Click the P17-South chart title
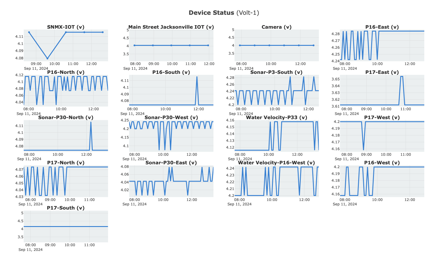 66,208
